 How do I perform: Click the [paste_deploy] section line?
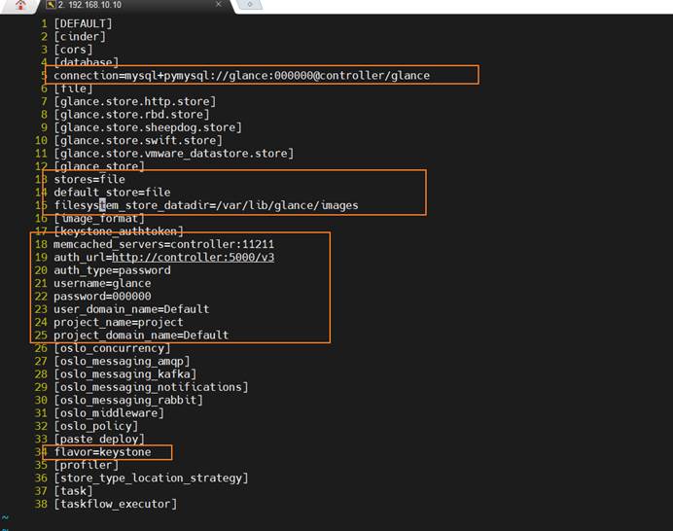tap(99, 439)
